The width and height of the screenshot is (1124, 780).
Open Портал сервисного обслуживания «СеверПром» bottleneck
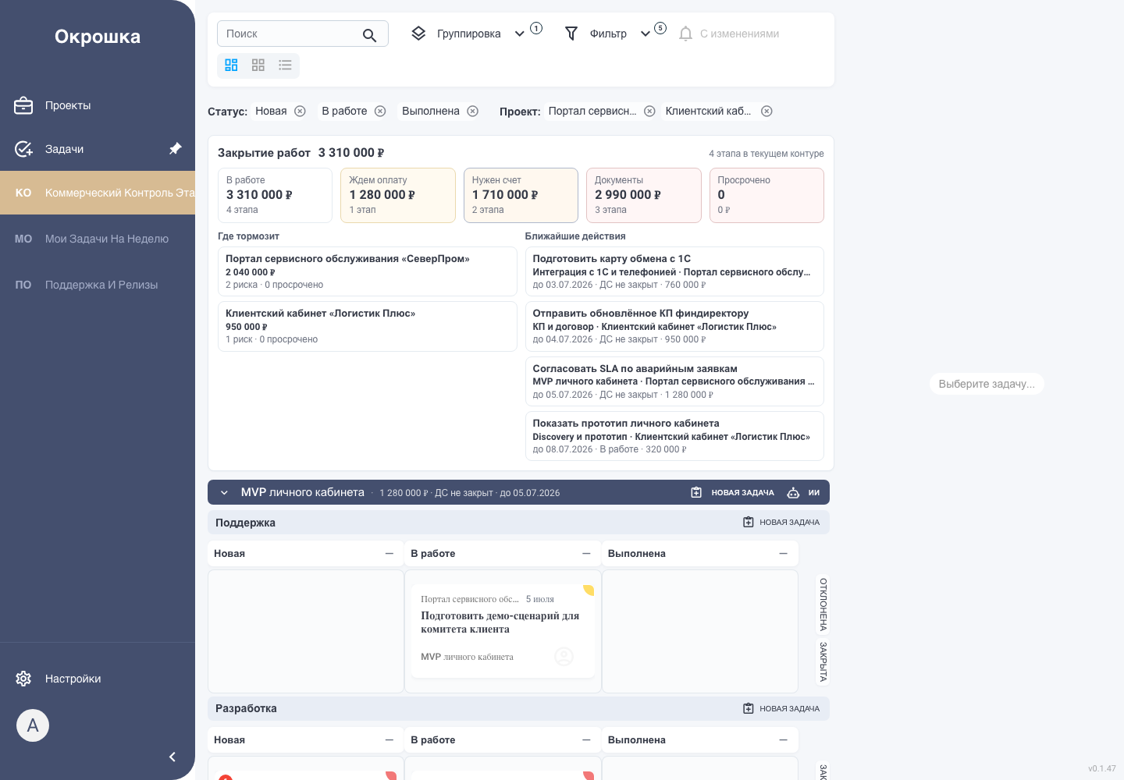click(368, 271)
